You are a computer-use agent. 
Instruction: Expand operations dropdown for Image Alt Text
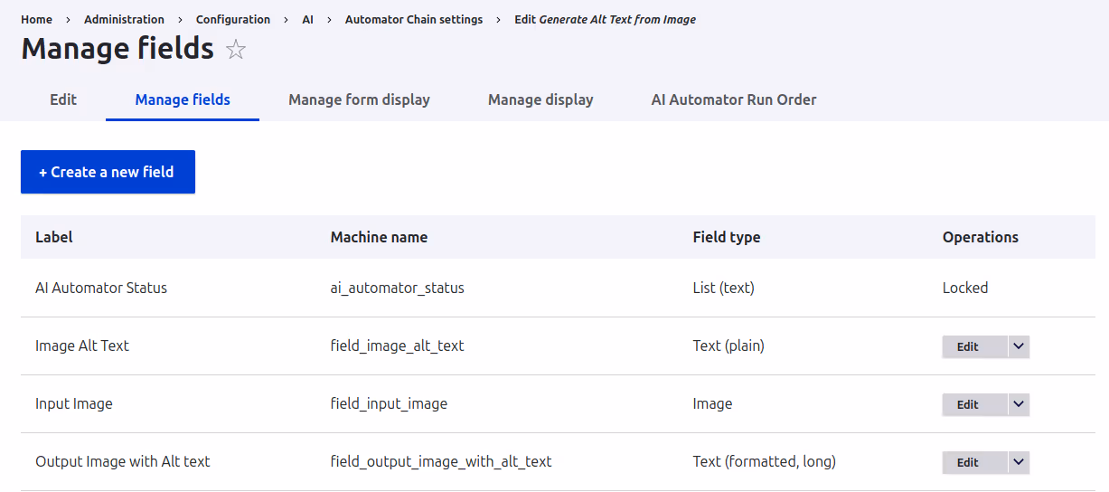point(1019,346)
